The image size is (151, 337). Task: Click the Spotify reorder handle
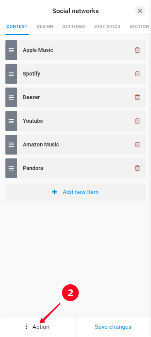[x=11, y=74]
